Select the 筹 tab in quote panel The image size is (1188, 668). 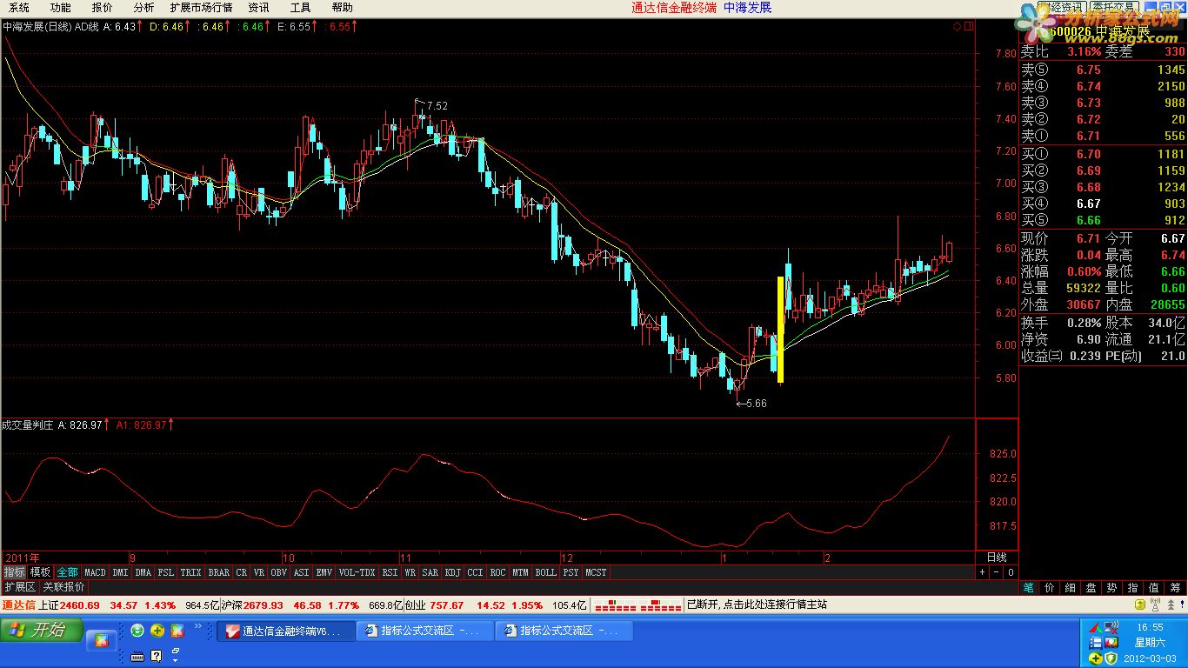coord(1175,587)
